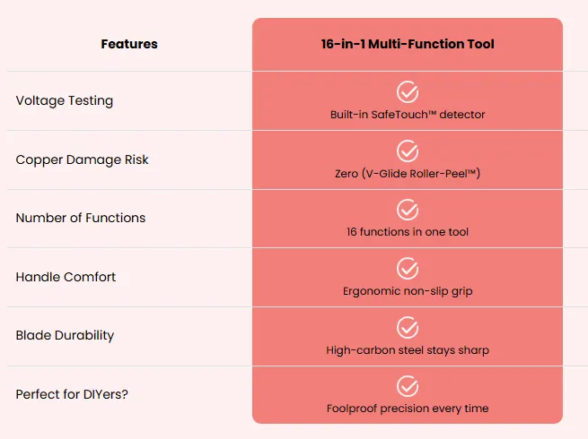The height and width of the screenshot is (439, 588).
Task: Select the '16-in-1 Multi-Function Tool' header
Action: click(408, 44)
